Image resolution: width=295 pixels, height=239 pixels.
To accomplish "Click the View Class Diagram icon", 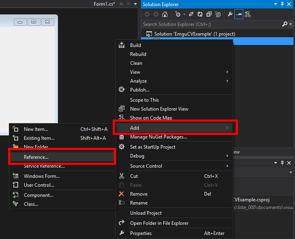I will coord(248,14).
